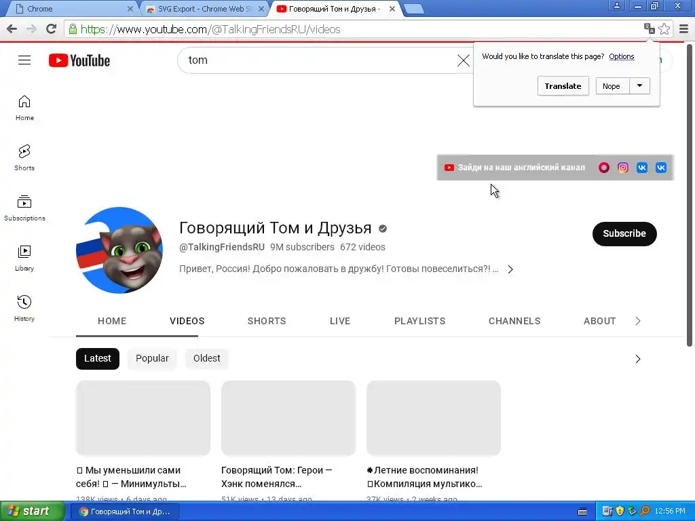Expand the channel description chevron
The height and width of the screenshot is (521, 695).
[x=510, y=269]
